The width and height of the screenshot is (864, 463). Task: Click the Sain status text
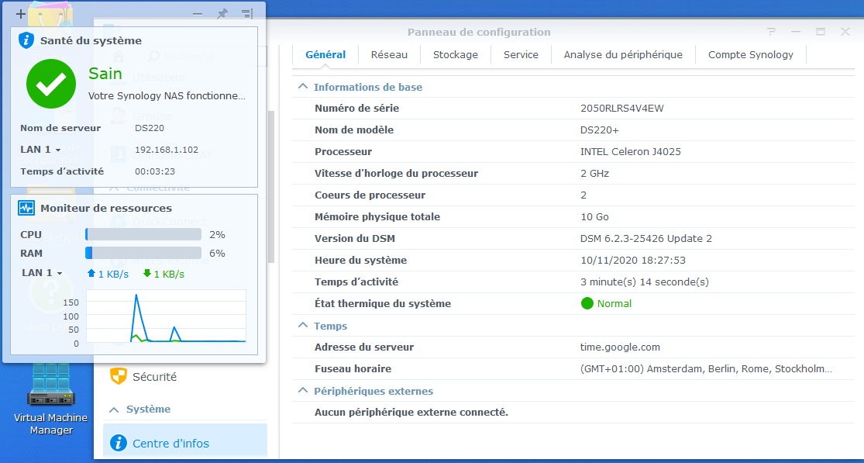coord(105,74)
